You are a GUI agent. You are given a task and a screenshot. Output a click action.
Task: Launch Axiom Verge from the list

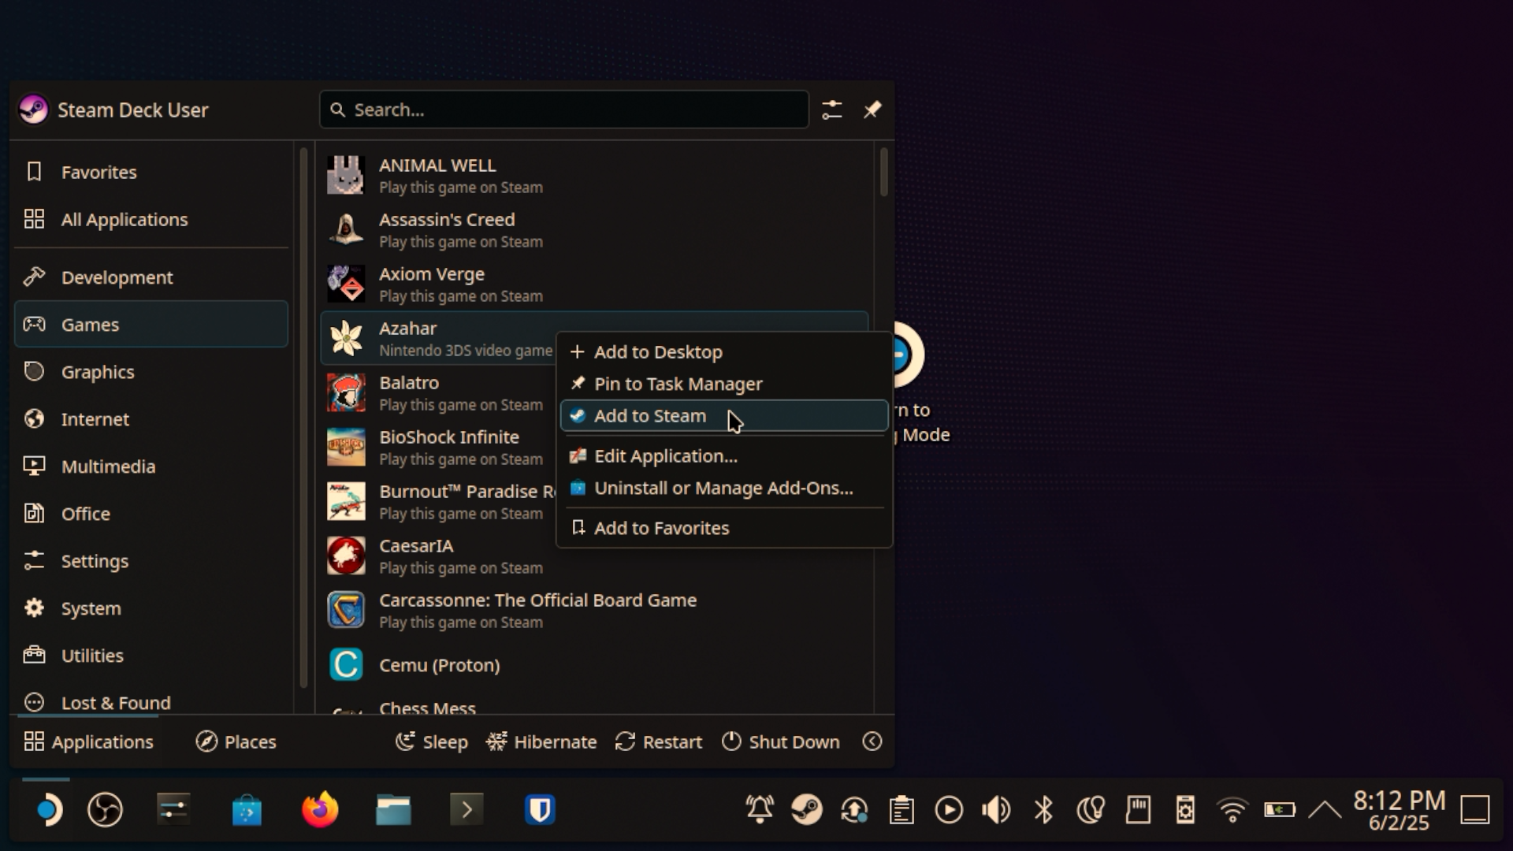[x=594, y=284]
